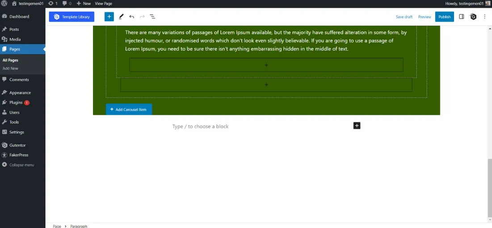
Task: Open comments indicator in admin bar
Action: click(67, 4)
